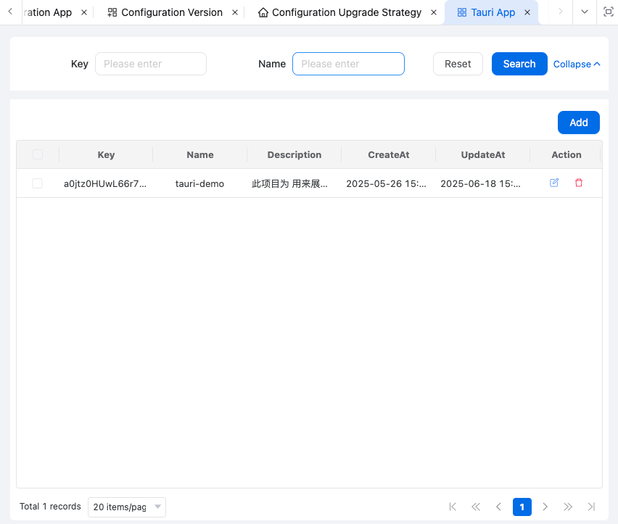
Task: Check the tauri-demo row checkbox
Action: pos(38,183)
